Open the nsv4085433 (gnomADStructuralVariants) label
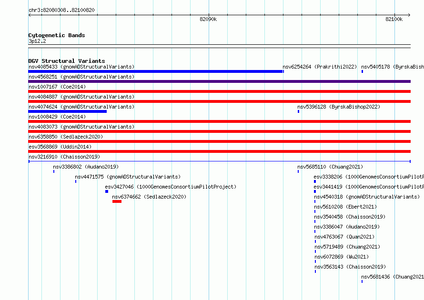The image size is (424, 300). (81, 67)
